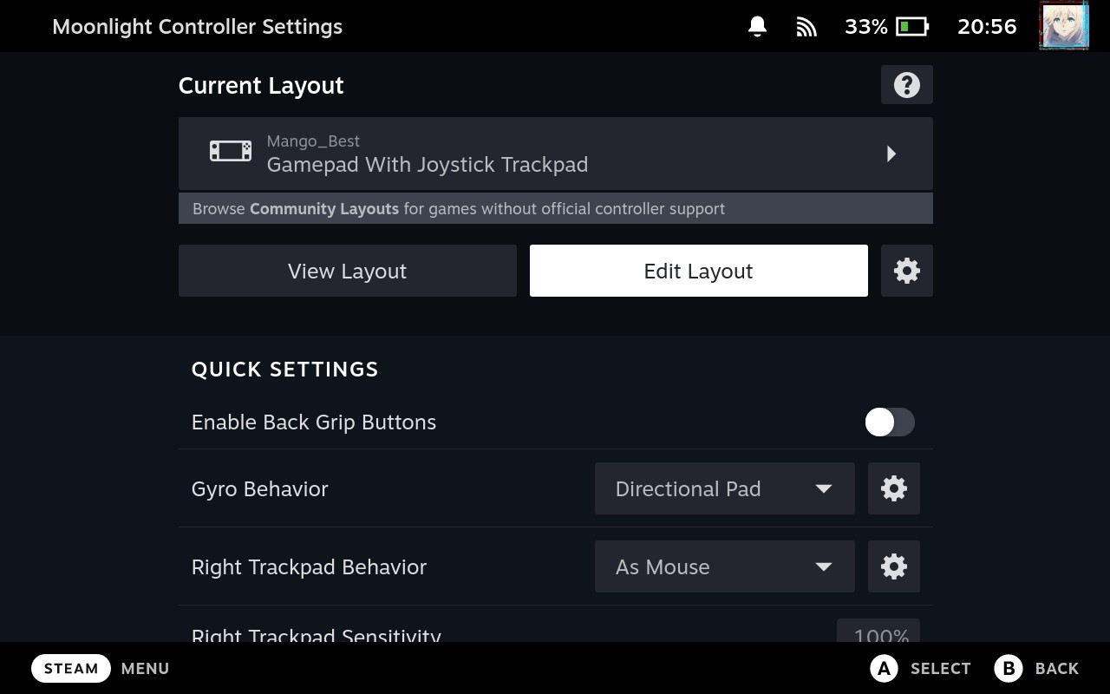Open the help question mark icon
Image resolution: width=1110 pixels, height=694 pixels.
point(906,85)
